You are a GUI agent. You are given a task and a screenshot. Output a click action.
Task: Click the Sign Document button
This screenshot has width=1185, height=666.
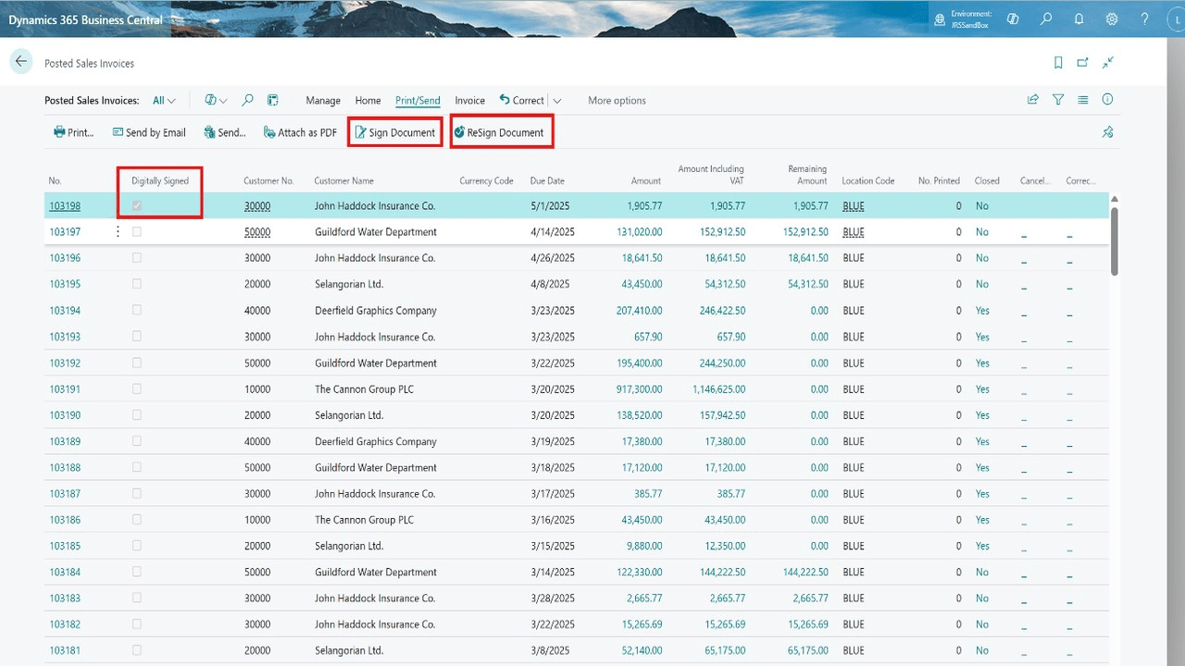click(394, 131)
